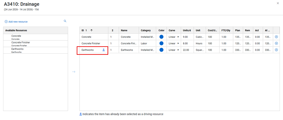The width and height of the screenshot is (283, 120).
Task: Remove the Concrete resource row
Action: [x=276, y=37]
